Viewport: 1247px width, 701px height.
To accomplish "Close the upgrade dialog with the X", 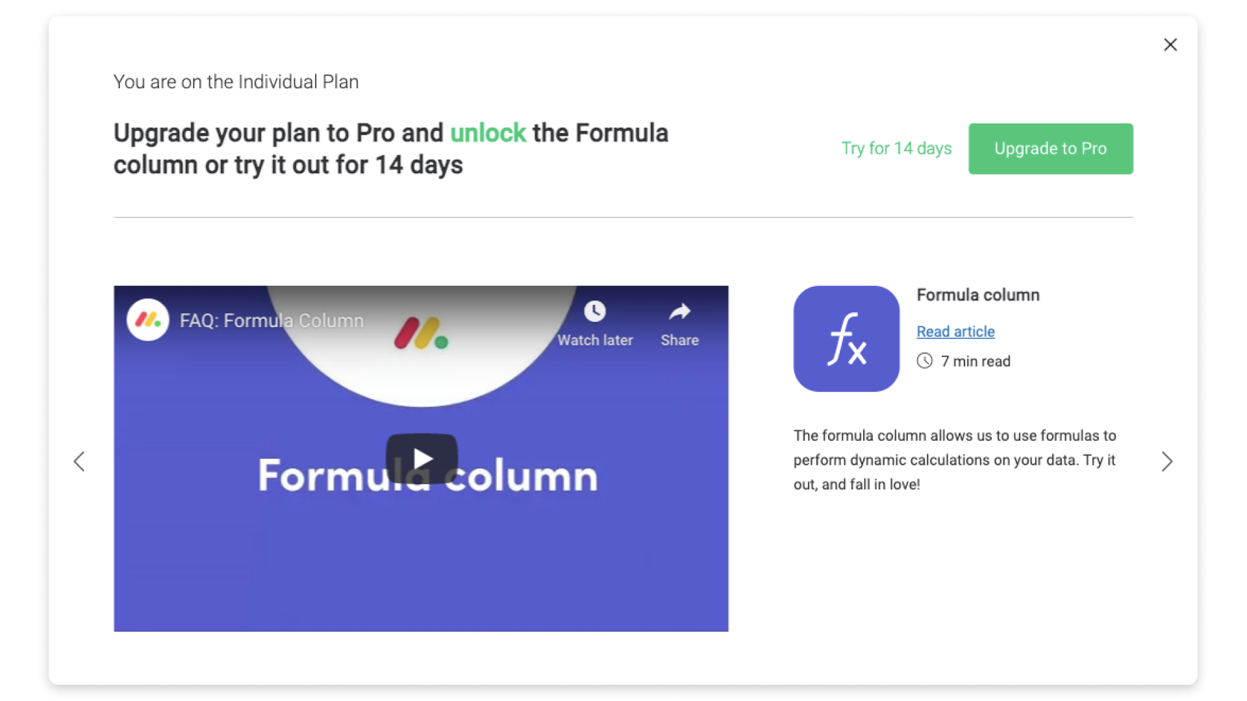I will pyautogui.click(x=1170, y=45).
